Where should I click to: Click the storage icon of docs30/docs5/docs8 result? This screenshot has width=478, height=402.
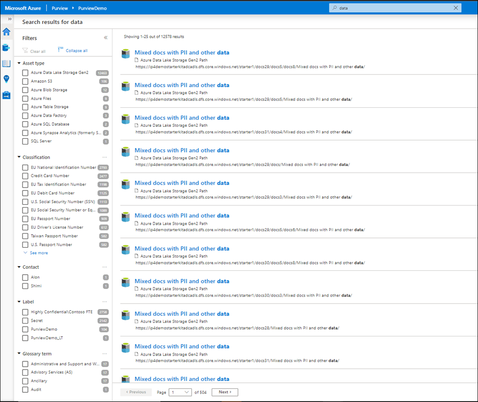coord(125,250)
